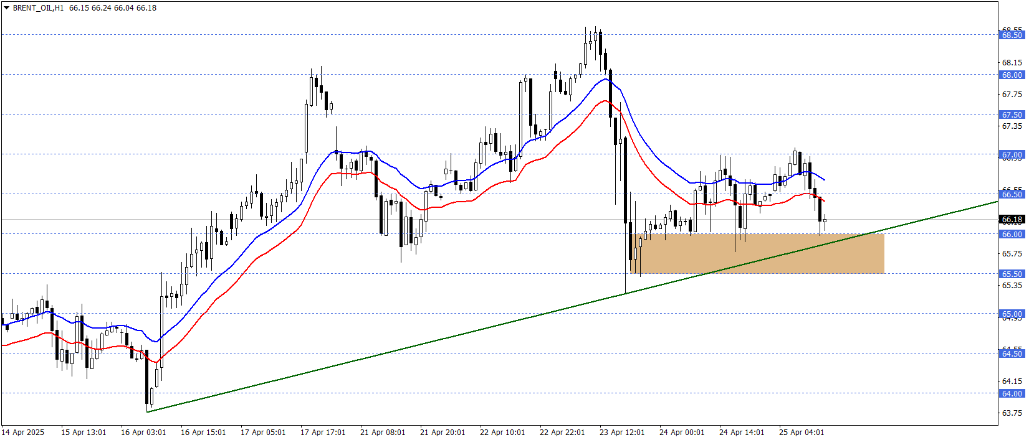Viewport: 1029px width, 440px height.
Task: Click the 65.35 price scale value
Action: click(x=1012, y=285)
